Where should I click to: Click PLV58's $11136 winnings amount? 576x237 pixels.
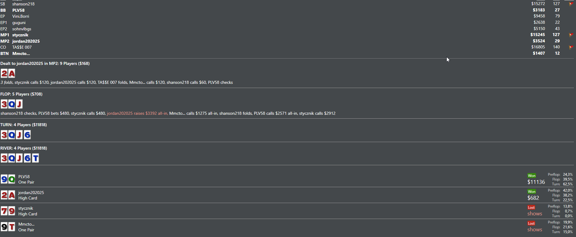536,182
